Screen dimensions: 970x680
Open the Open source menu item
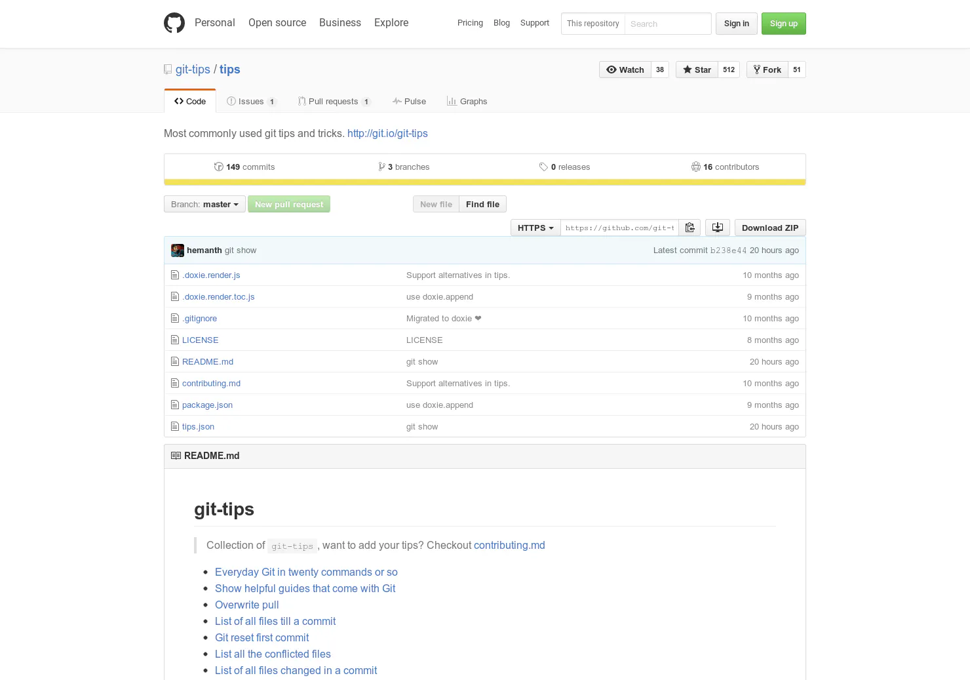pyautogui.click(x=277, y=22)
